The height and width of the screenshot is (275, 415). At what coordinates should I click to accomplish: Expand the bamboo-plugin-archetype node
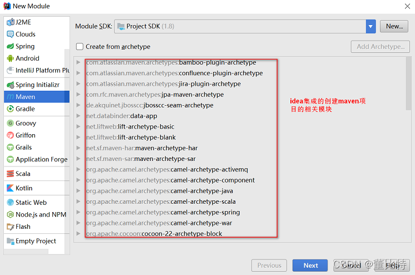[x=78, y=62]
